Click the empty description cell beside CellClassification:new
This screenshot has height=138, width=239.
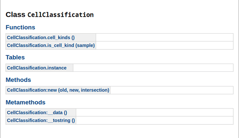[x=172, y=90]
